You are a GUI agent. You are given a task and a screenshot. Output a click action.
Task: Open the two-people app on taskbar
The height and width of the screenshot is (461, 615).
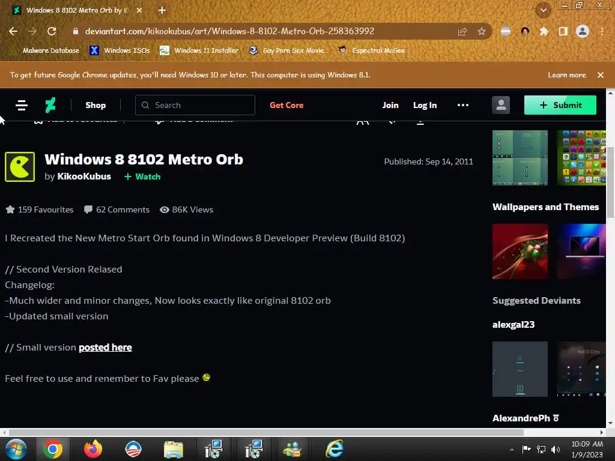point(292,449)
